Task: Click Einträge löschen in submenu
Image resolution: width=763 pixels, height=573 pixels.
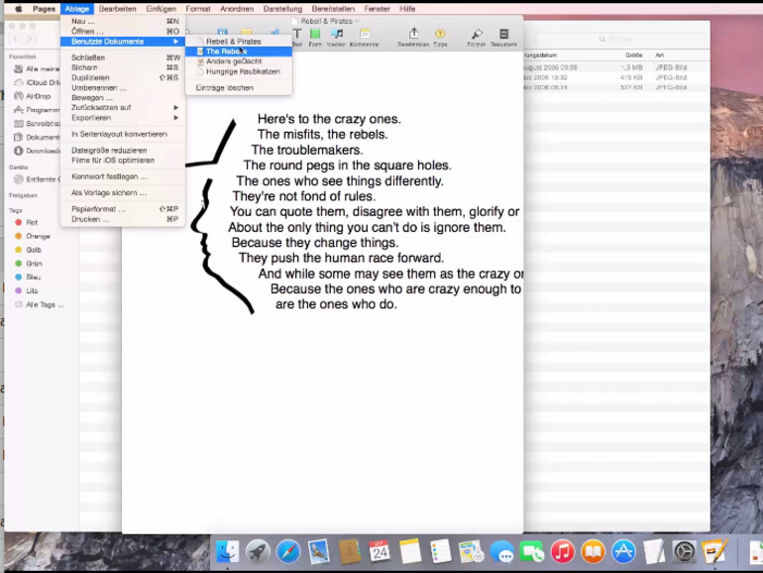Action: (x=239, y=87)
